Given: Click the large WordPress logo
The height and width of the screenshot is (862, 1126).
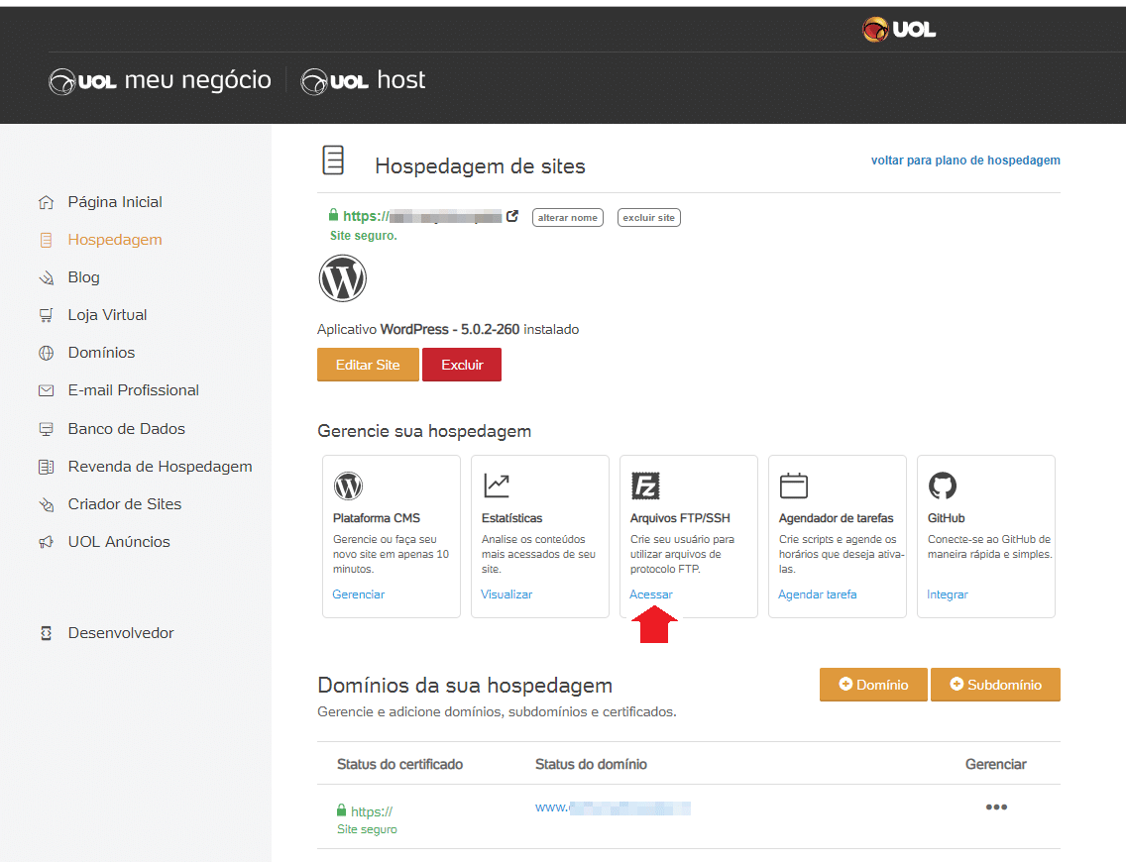Looking at the screenshot, I should click(x=343, y=278).
